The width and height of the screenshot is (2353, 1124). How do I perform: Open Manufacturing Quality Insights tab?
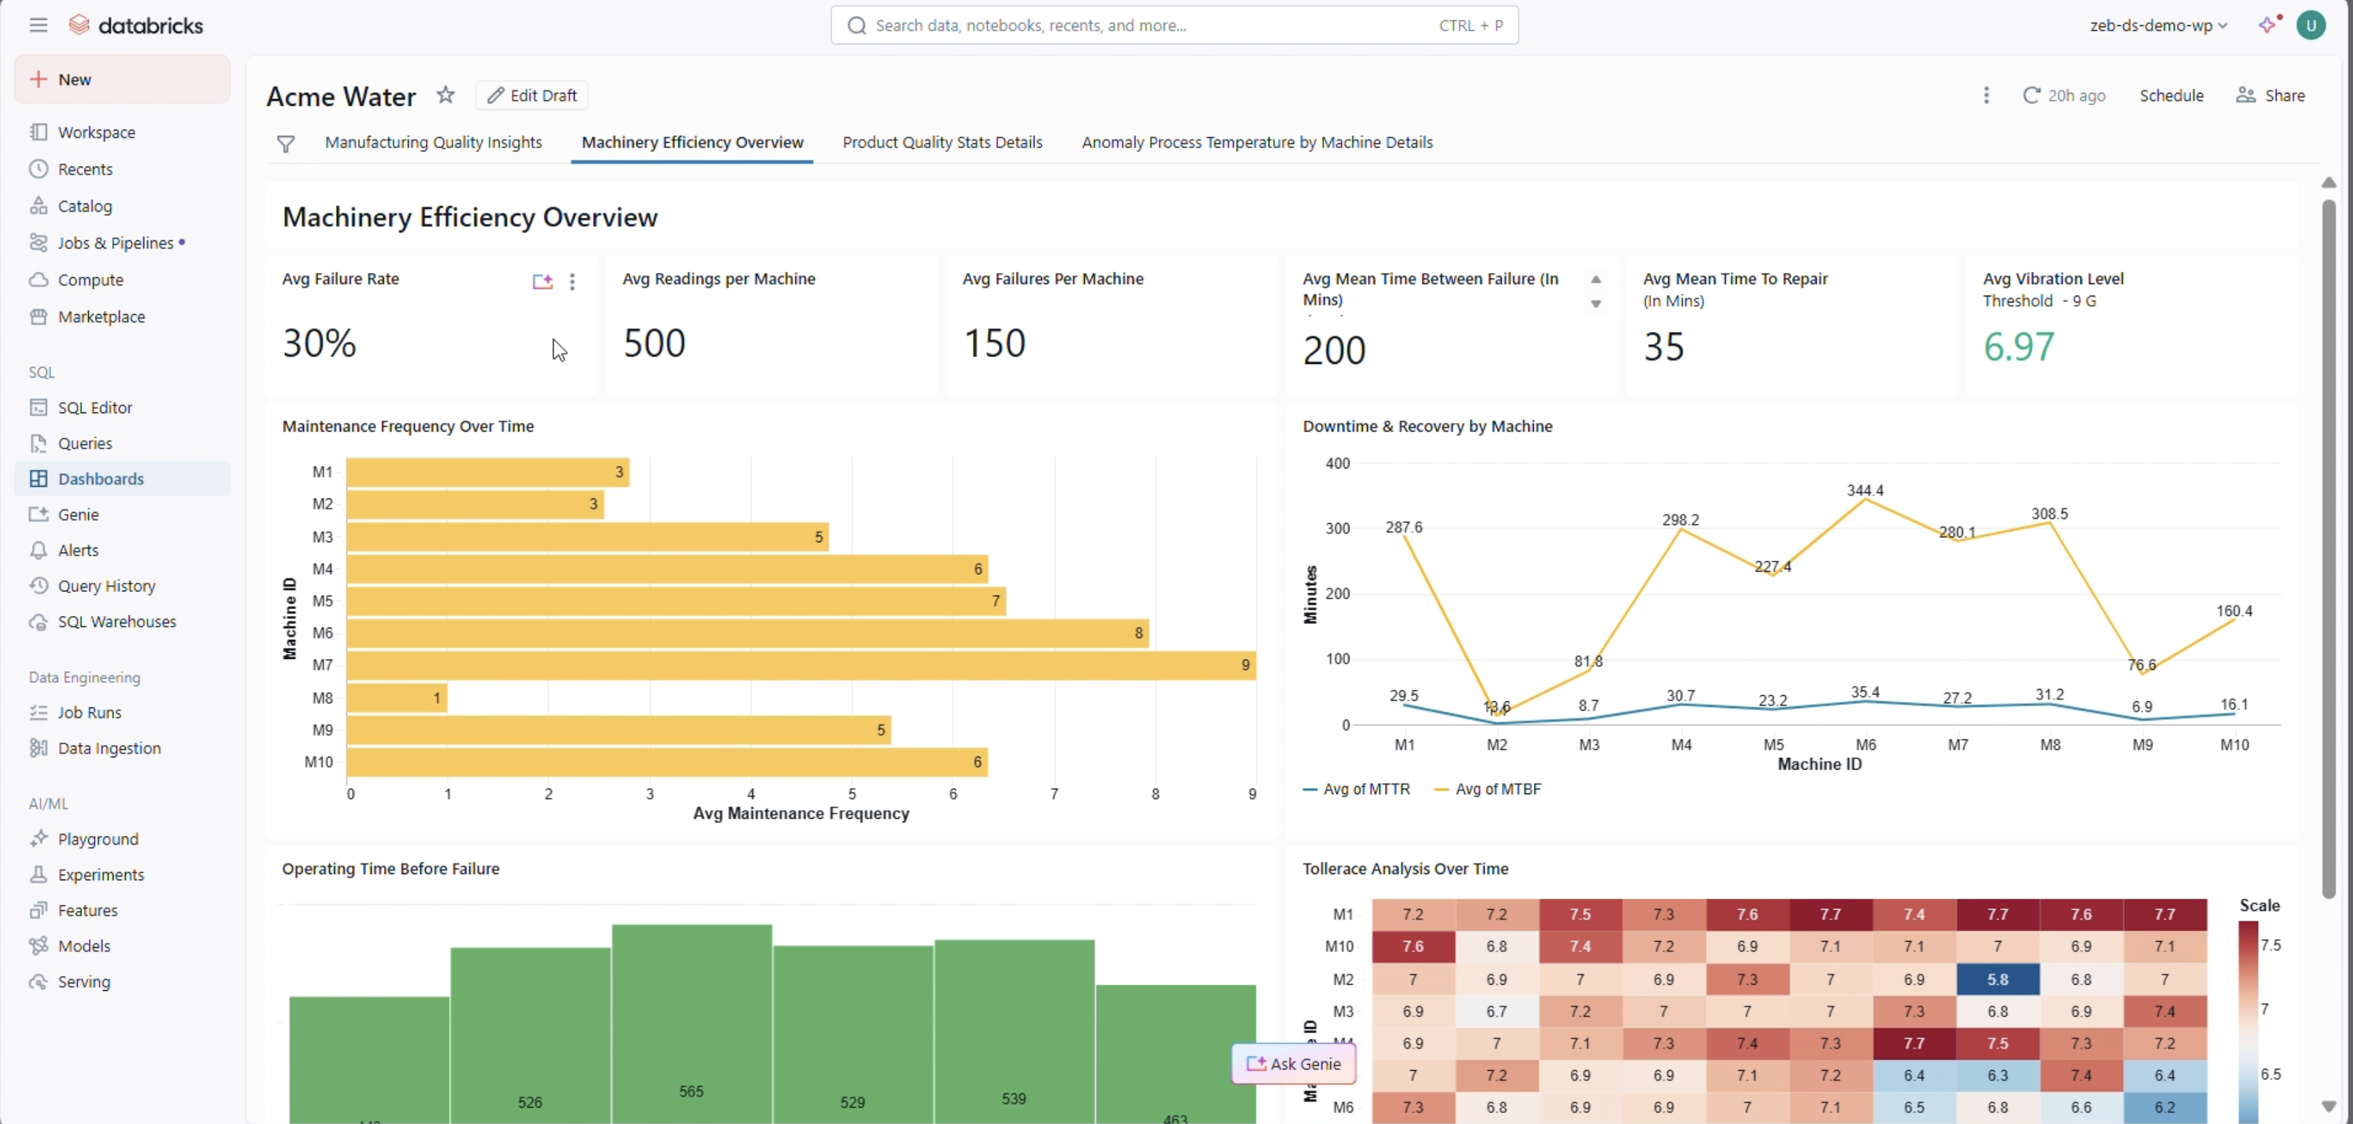click(x=433, y=143)
